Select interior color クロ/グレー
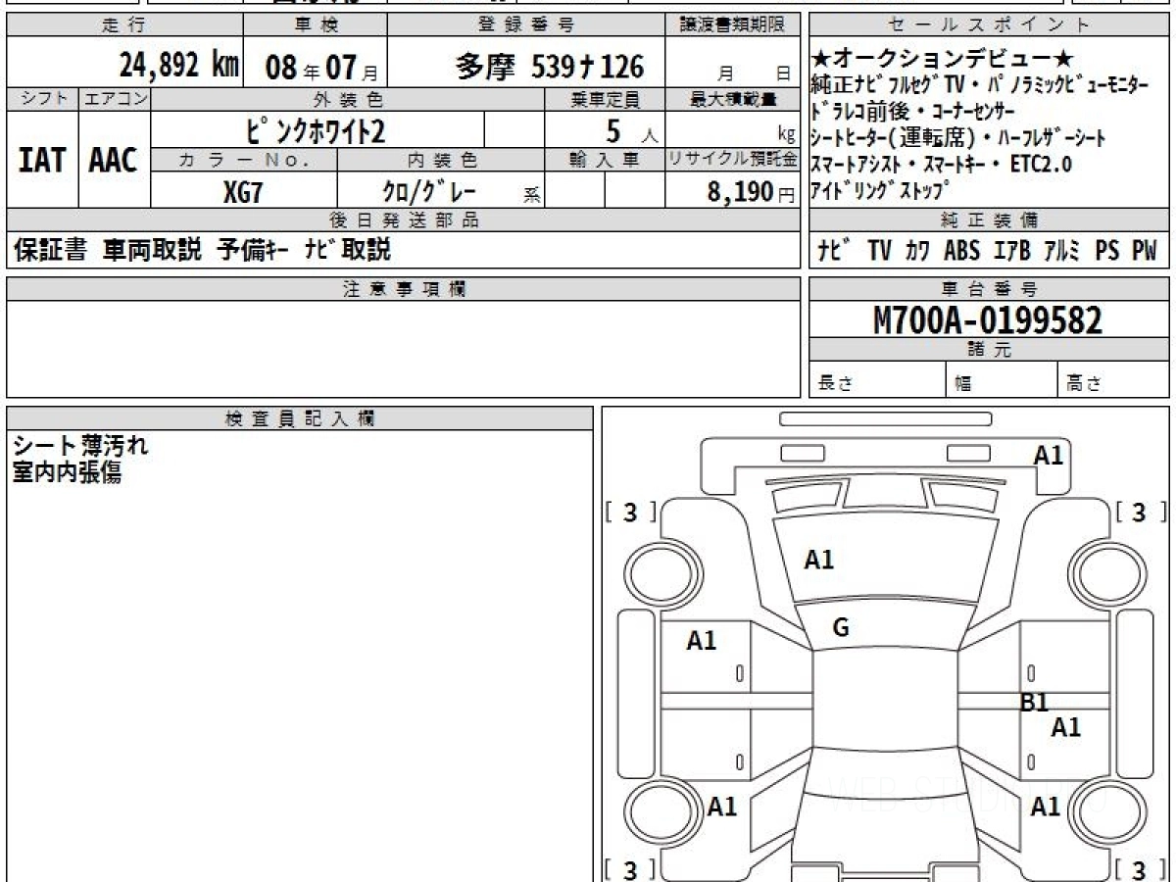This screenshot has width=1176, height=882. coord(428,191)
